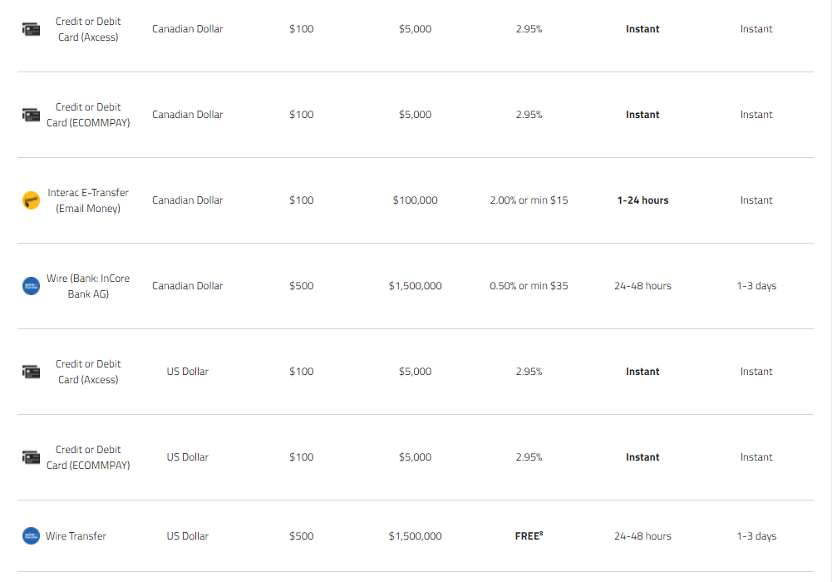Image resolution: width=832 pixels, height=582 pixels.
Task: Click the 1-3 days text in InCore row
Action: click(756, 285)
